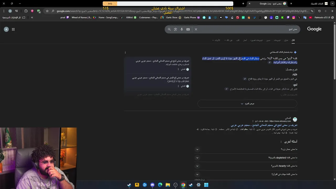Open the on-screen keyboard input tool
This screenshot has width=336, height=189.
tap(188, 29)
